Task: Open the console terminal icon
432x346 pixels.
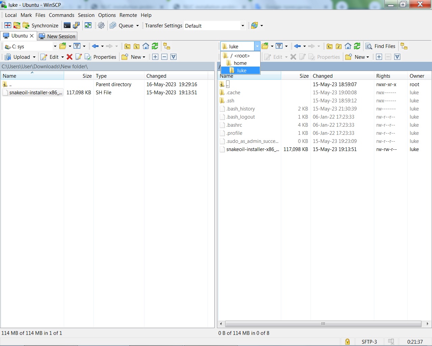Action: click(x=67, y=25)
